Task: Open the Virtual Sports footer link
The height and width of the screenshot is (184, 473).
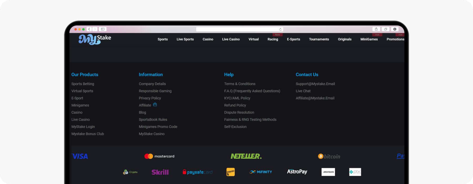Action: [x=82, y=91]
